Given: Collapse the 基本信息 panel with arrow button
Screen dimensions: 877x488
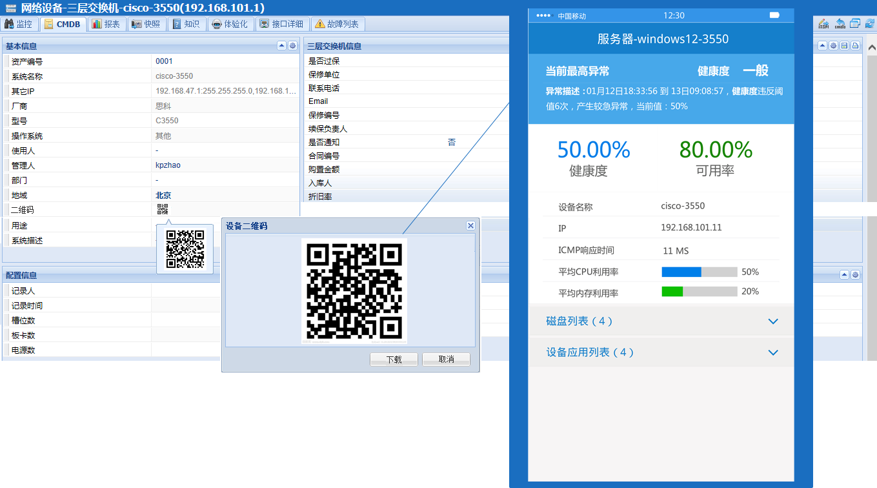Looking at the screenshot, I should click(x=281, y=46).
